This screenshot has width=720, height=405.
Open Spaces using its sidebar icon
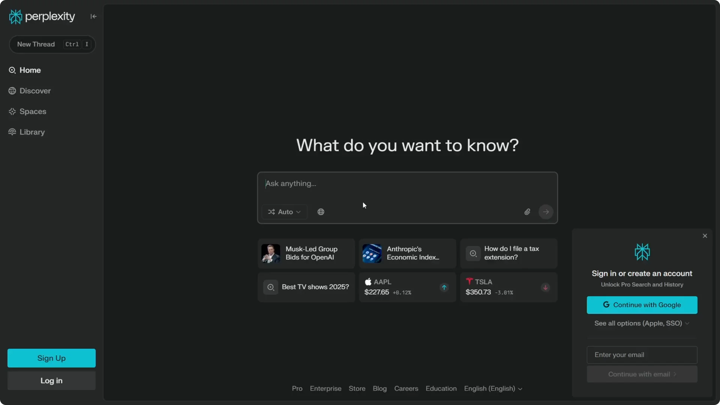[12, 111]
